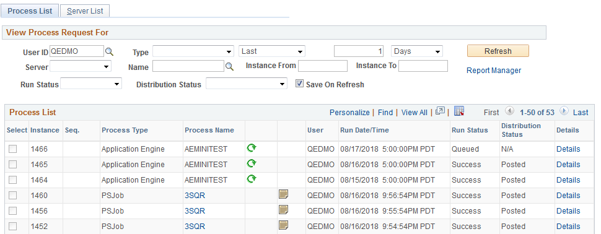The width and height of the screenshot is (601, 234).
Task: Click the Instance To field
Action: coord(423,66)
